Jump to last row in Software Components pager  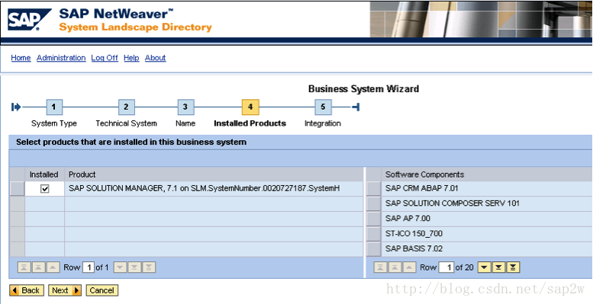(x=513, y=267)
